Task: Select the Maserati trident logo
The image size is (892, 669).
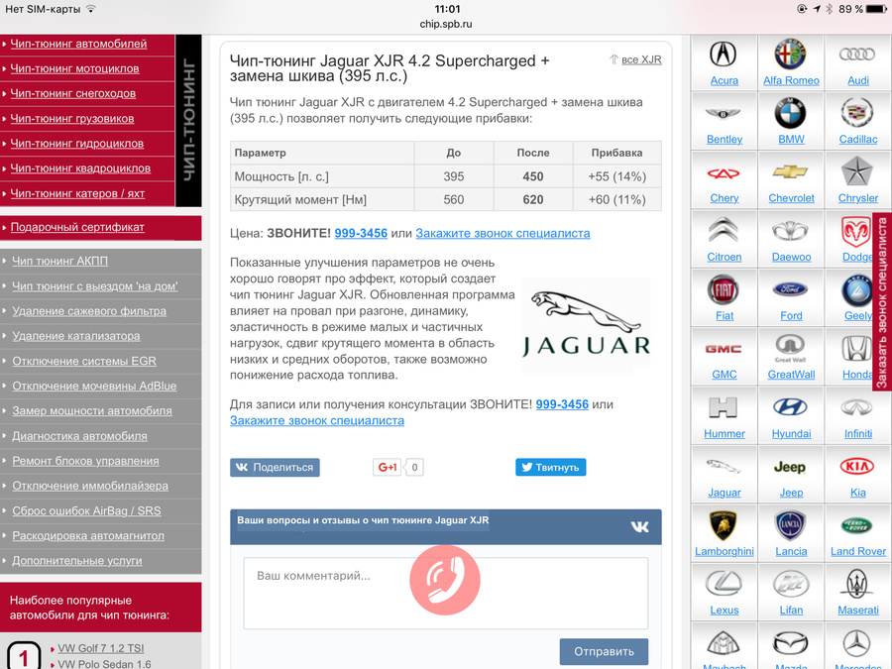Action: click(857, 584)
